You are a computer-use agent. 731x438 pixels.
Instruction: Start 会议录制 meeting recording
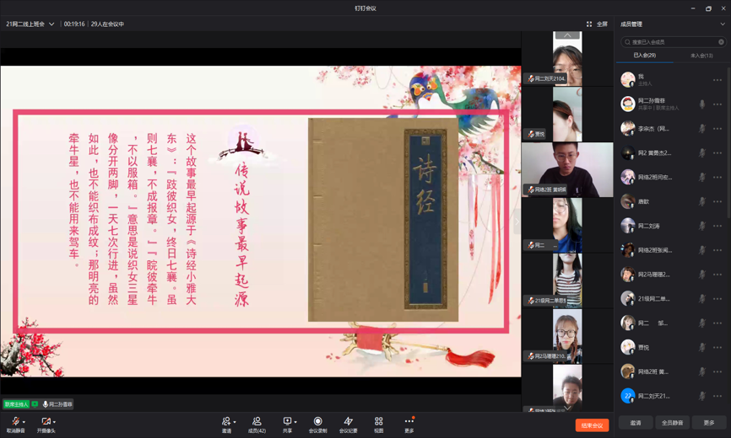[317, 421]
